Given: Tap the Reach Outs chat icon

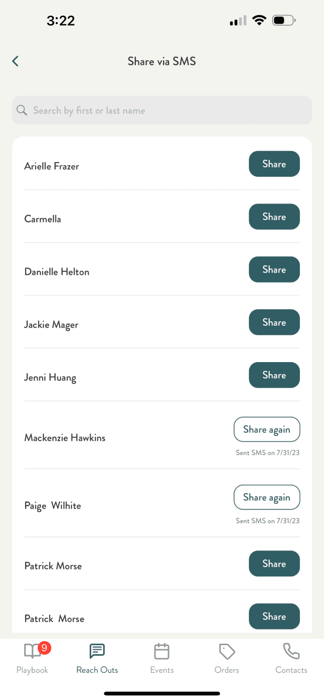Looking at the screenshot, I should [97, 651].
